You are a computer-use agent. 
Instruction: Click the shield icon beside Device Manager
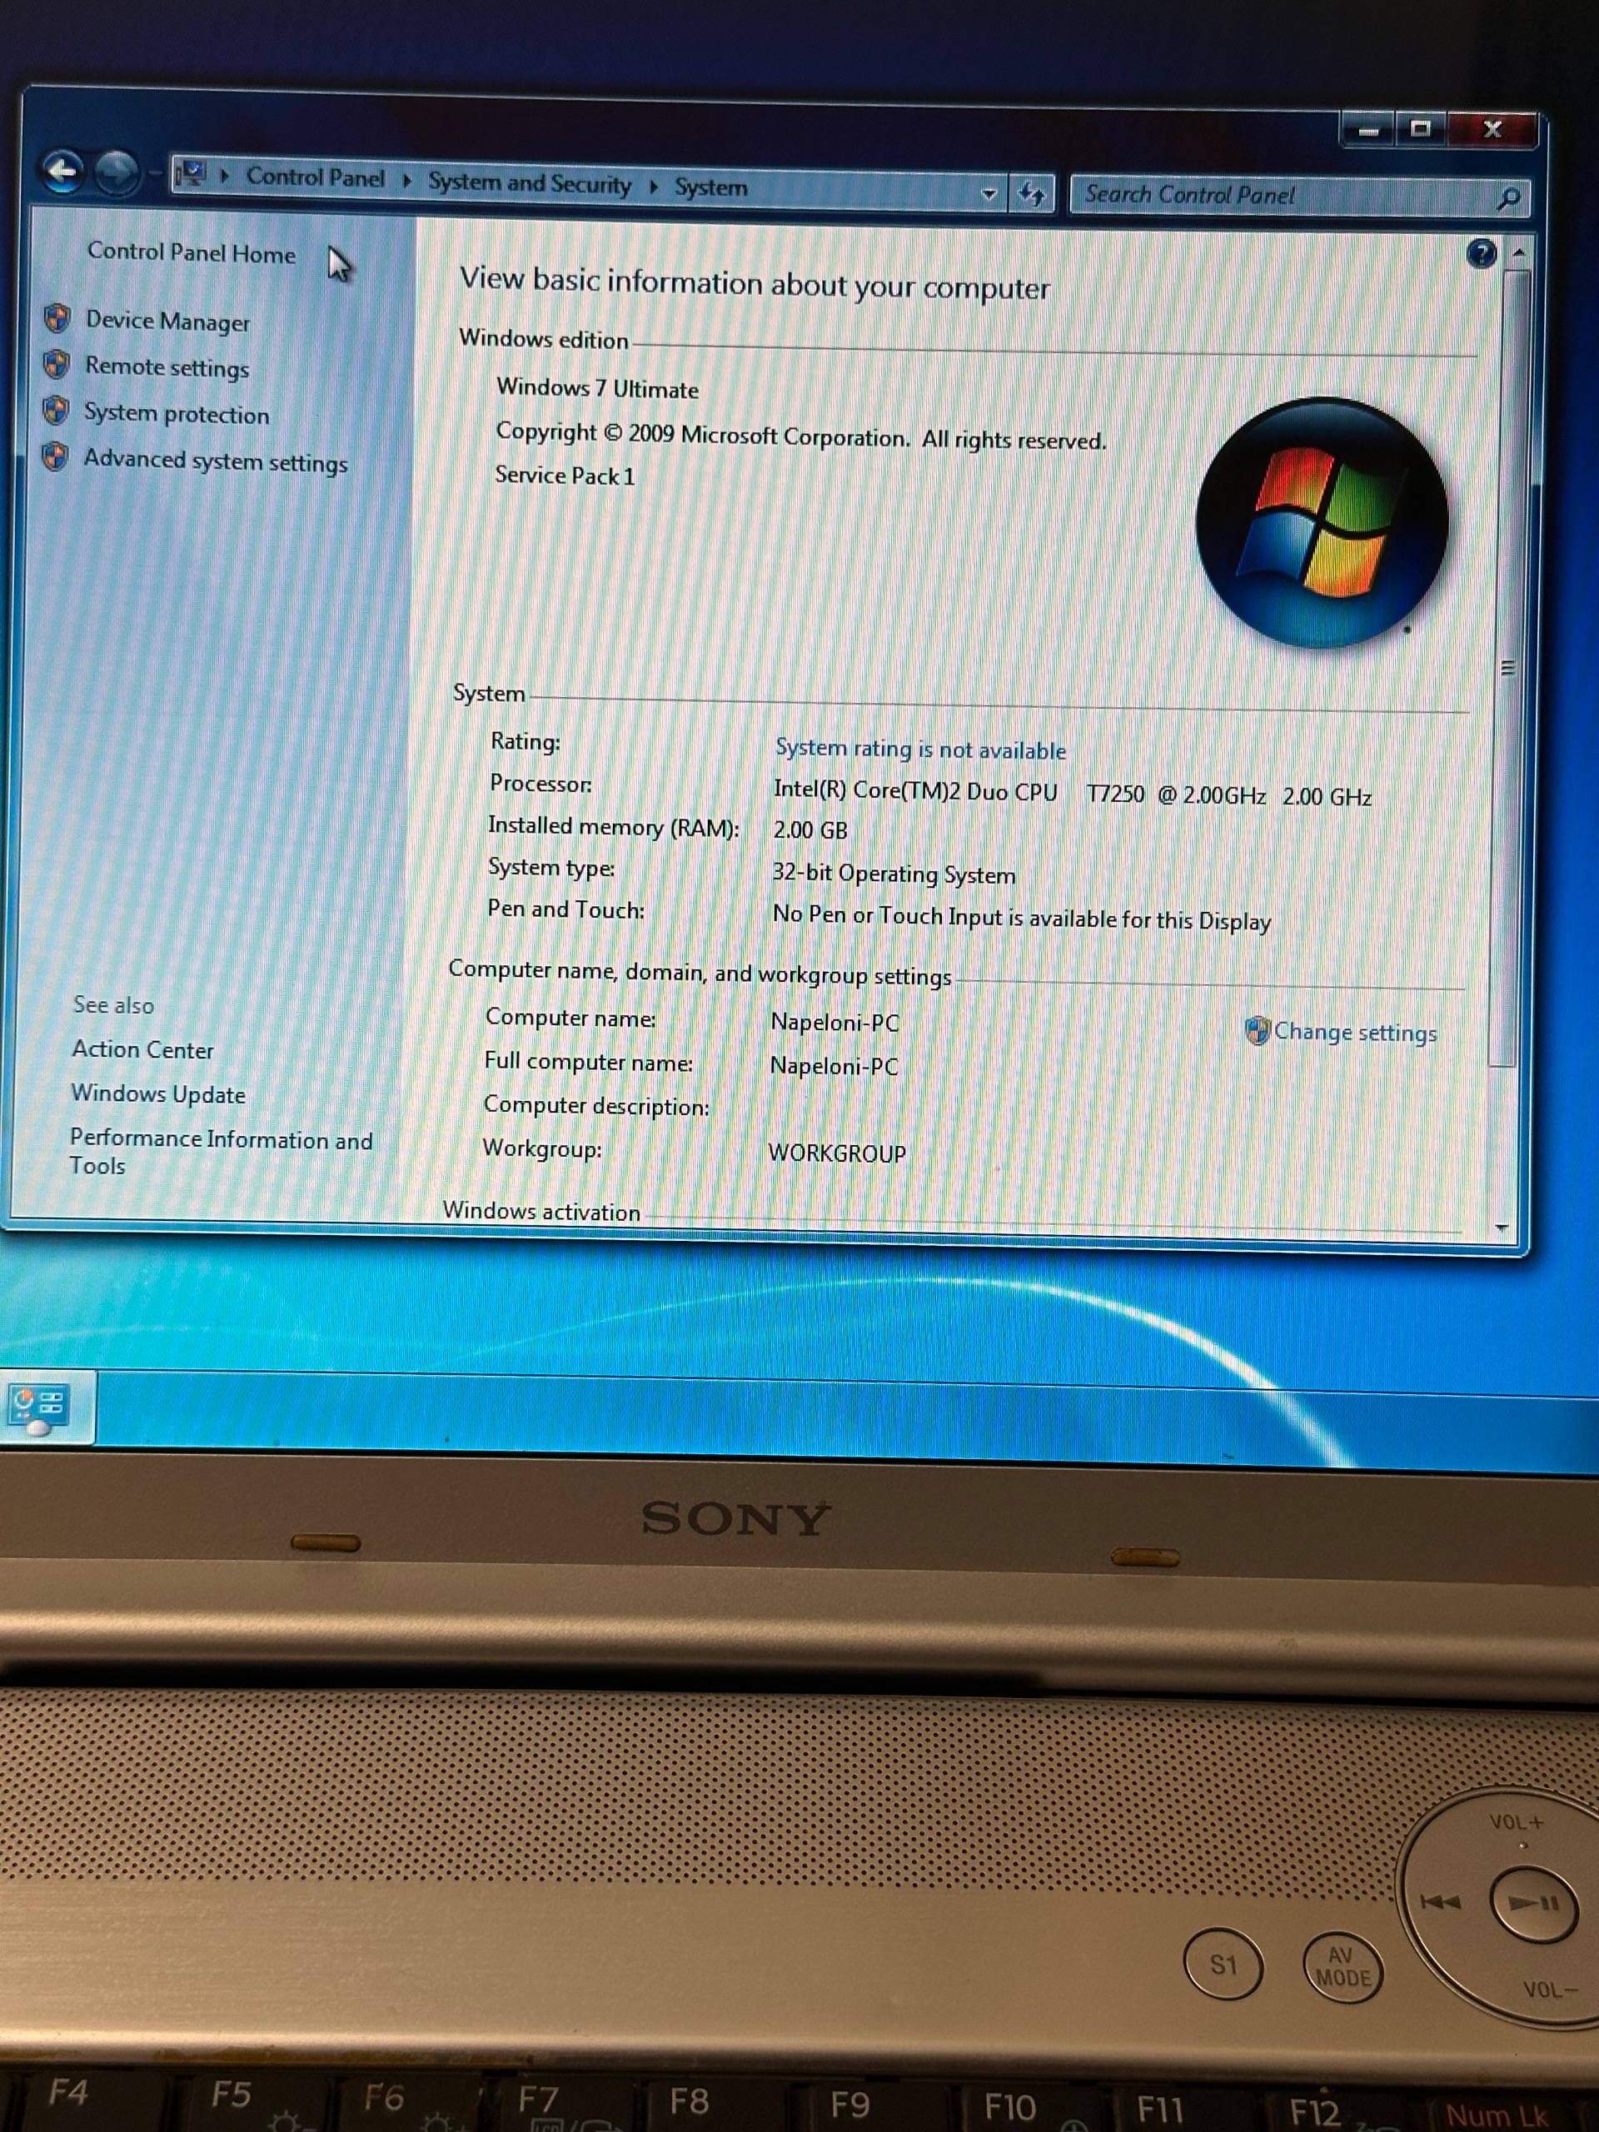click(57, 318)
